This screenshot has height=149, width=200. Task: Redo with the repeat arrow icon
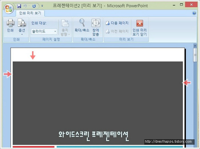[34, 6]
